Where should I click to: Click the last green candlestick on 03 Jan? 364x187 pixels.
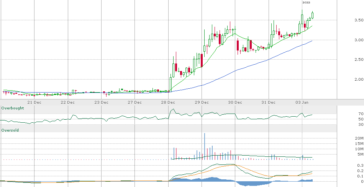pyautogui.click(x=313, y=15)
